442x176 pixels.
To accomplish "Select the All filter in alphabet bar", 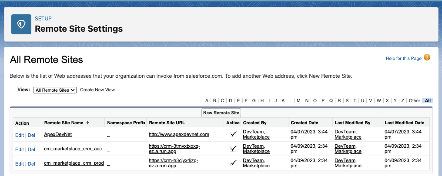I will pyautogui.click(x=428, y=100).
